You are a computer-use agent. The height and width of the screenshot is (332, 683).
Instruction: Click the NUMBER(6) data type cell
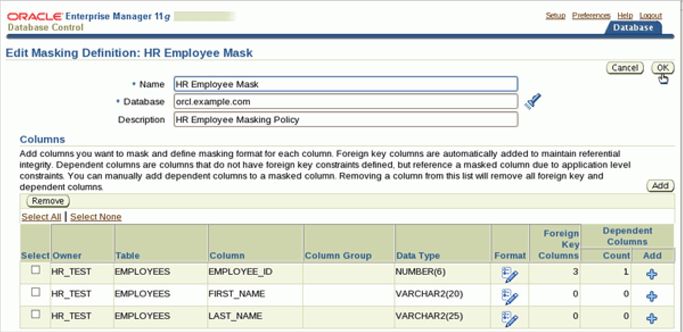coord(420,271)
